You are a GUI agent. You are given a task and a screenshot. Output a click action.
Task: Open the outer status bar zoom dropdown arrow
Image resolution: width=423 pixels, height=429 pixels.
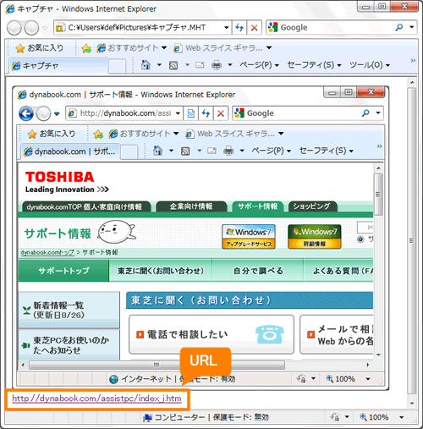pyautogui.click(x=402, y=417)
